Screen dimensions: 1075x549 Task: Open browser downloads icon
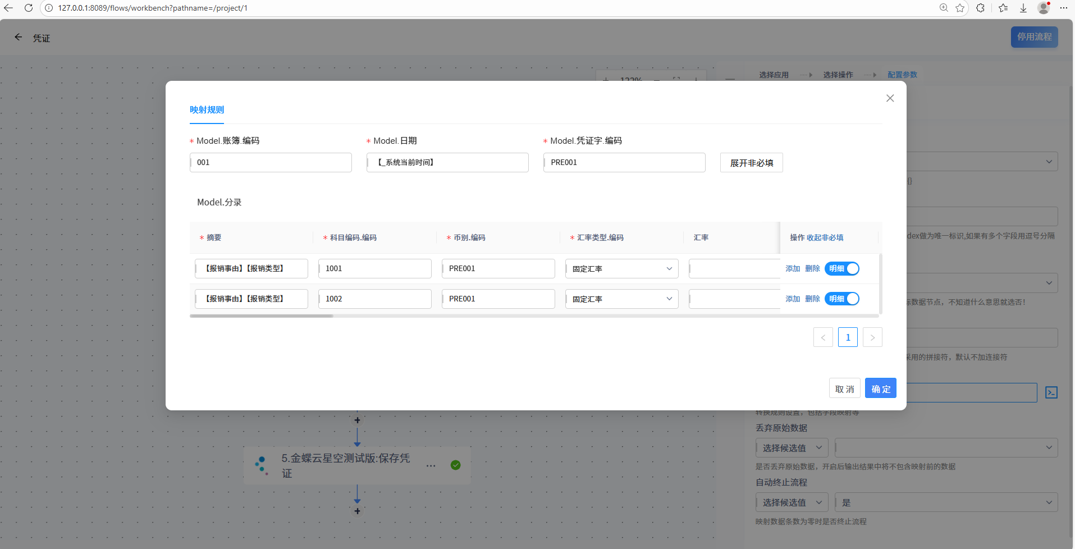point(1023,8)
